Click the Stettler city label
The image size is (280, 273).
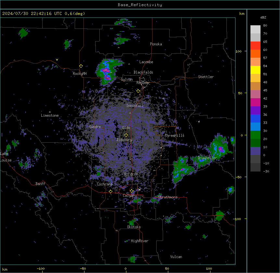[206, 77]
